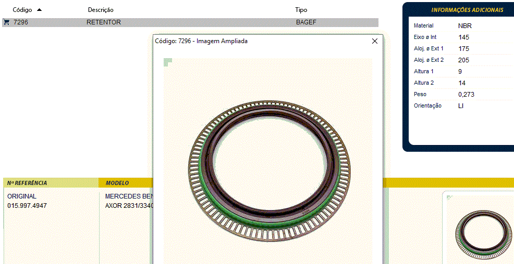Select product code 7296 in the list

point(21,22)
